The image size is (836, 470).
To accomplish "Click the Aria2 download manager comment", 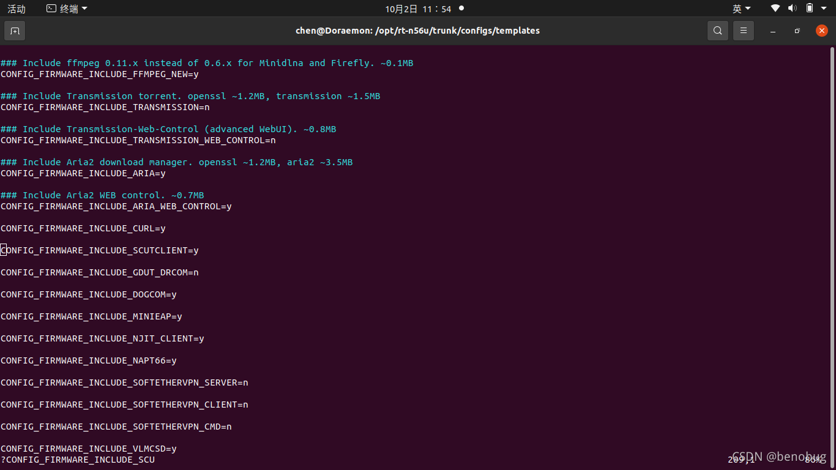I will [x=177, y=162].
